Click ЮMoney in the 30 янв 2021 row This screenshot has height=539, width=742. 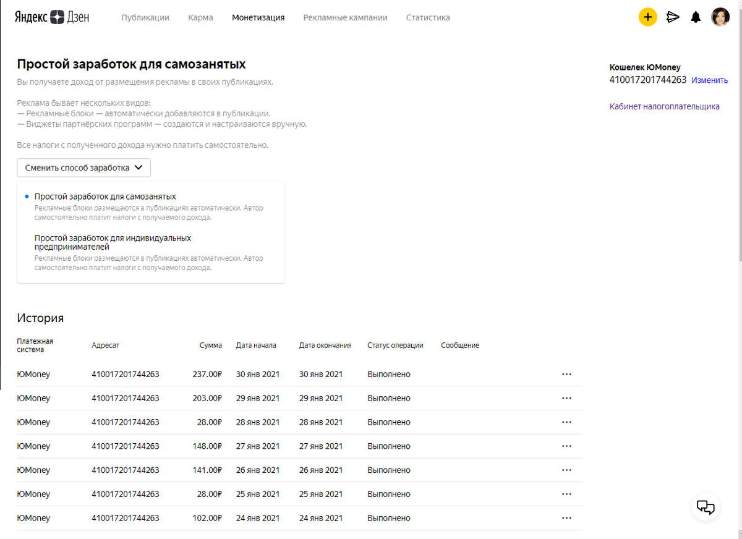(x=33, y=374)
